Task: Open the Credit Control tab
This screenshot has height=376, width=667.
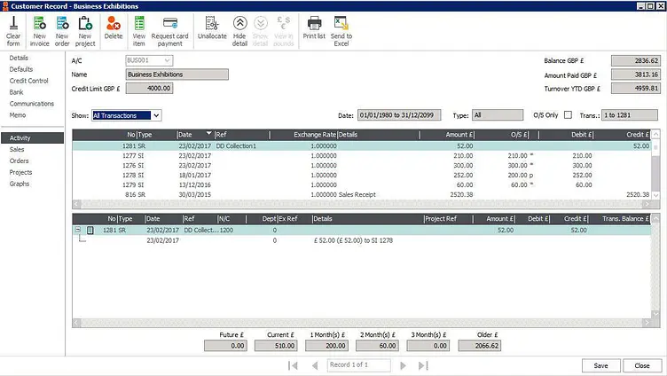Action: pyautogui.click(x=29, y=81)
